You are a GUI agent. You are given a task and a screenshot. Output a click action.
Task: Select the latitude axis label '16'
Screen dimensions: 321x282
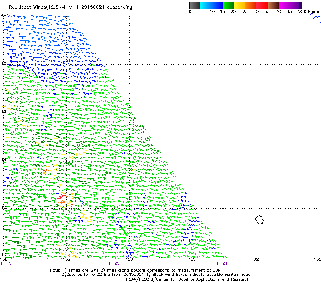click(x=3, y=111)
